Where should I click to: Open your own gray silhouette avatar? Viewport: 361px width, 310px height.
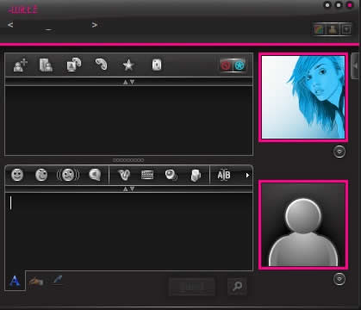pos(303,225)
